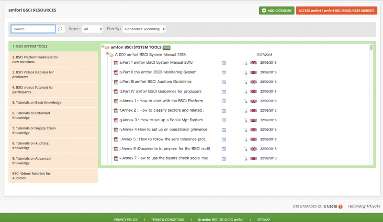Click into the Search input field
Image resolution: width=383 pixels, height=222 pixels.
pyautogui.click(x=33, y=29)
